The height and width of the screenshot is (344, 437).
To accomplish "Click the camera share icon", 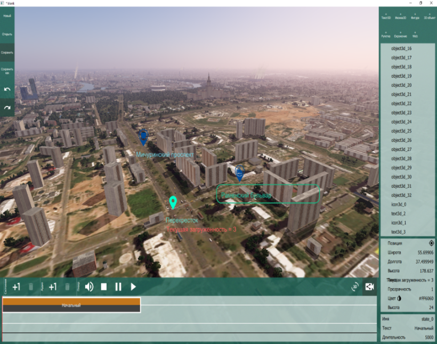I will [369, 287].
